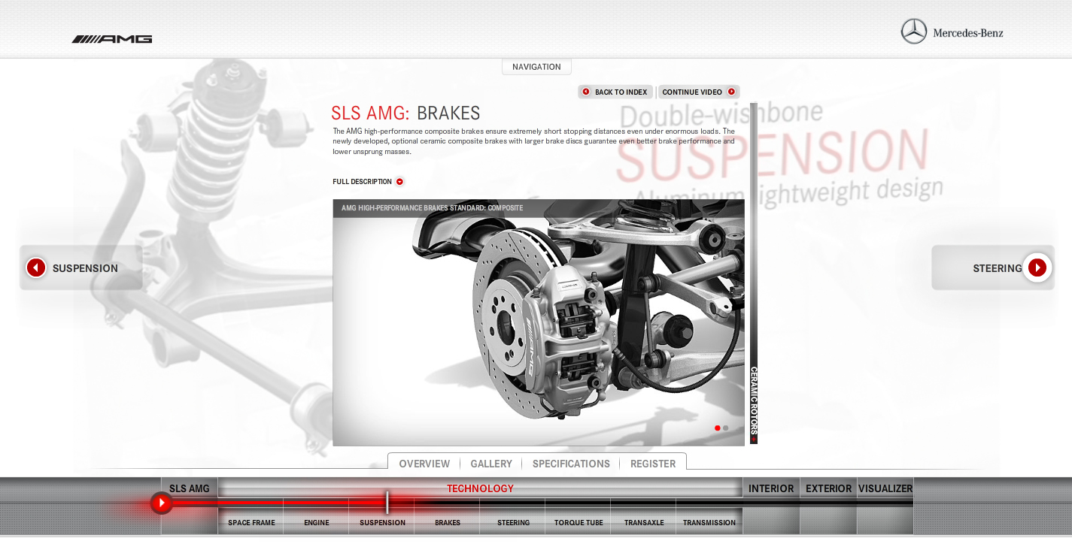Click the 'SLS AMG: BRAKES' heading

coord(405,113)
